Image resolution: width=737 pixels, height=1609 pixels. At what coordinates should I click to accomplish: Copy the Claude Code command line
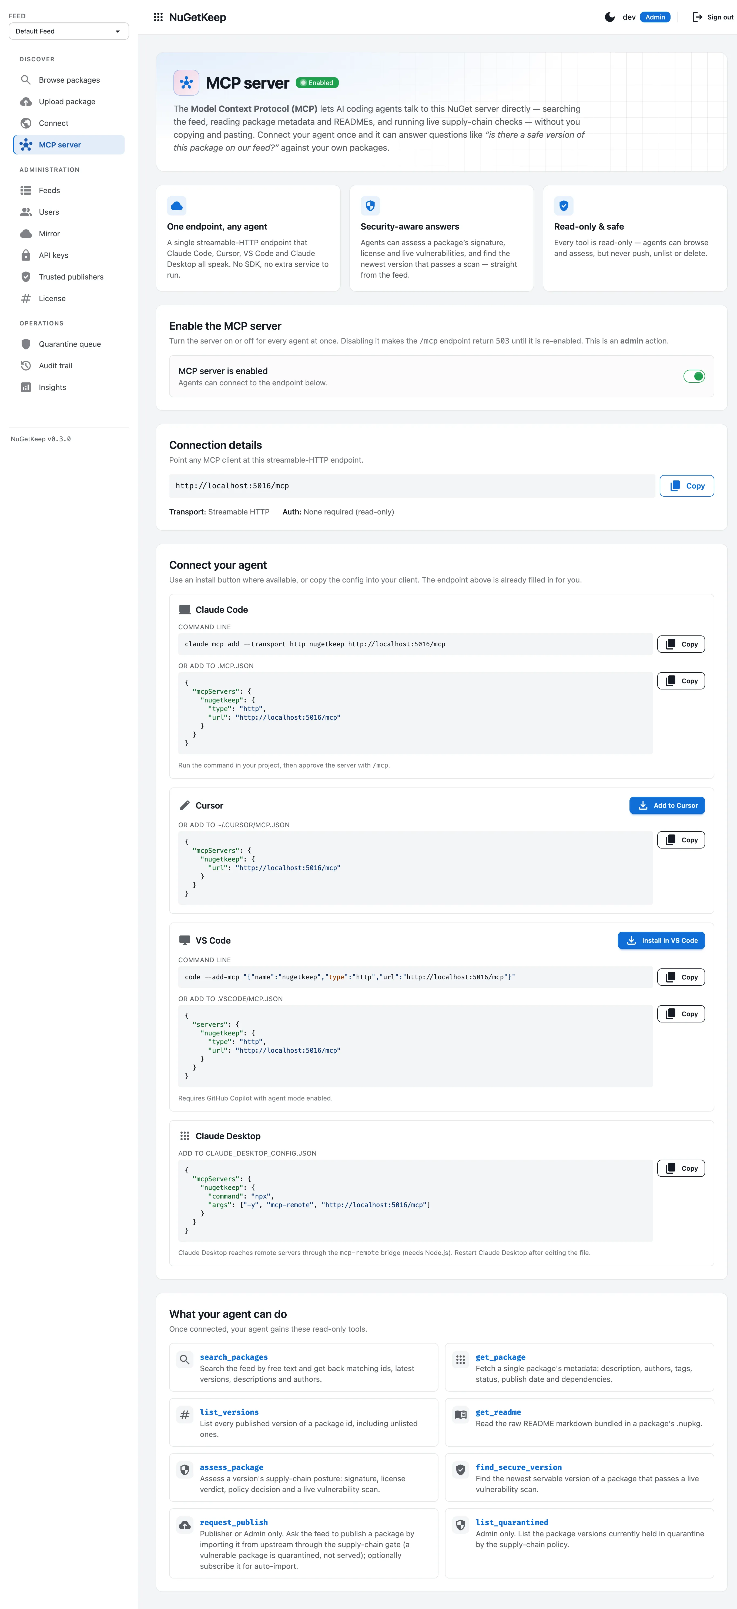(681, 644)
